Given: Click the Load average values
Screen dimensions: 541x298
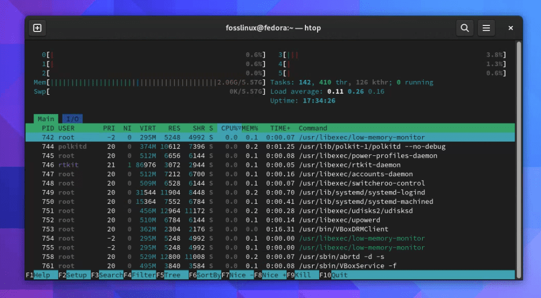Looking at the screenshot, I should tap(356, 91).
